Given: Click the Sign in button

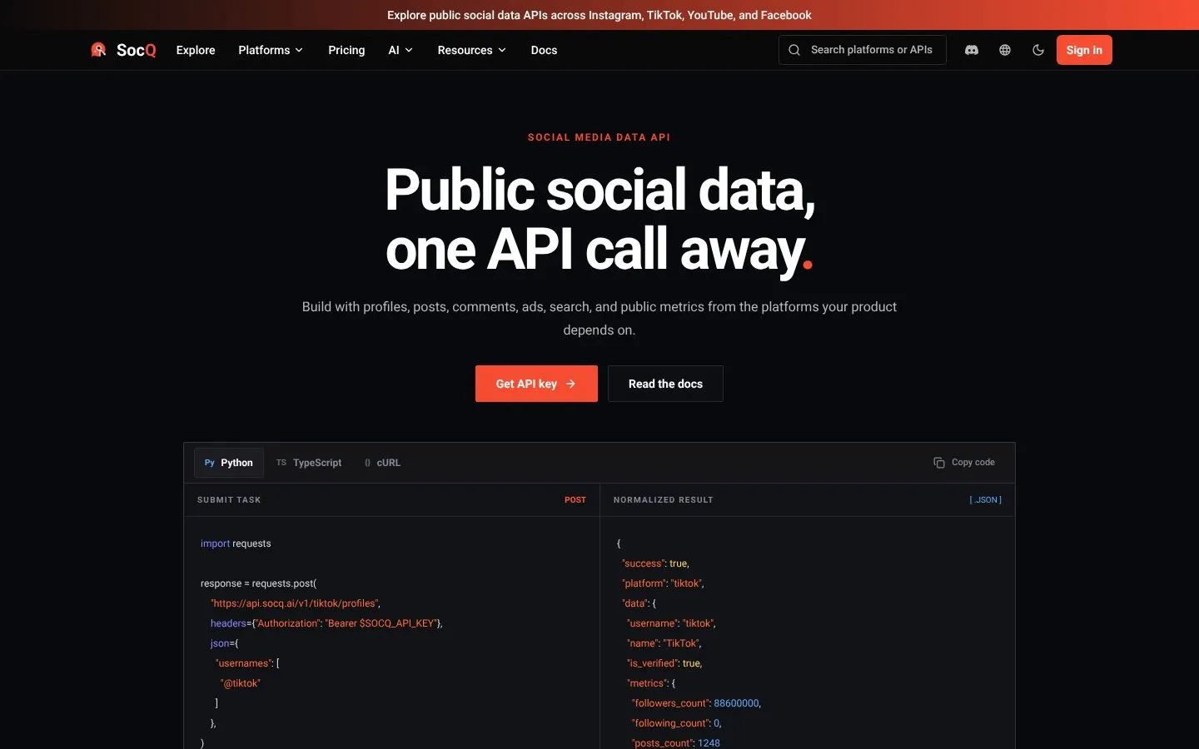Looking at the screenshot, I should 1084,50.
